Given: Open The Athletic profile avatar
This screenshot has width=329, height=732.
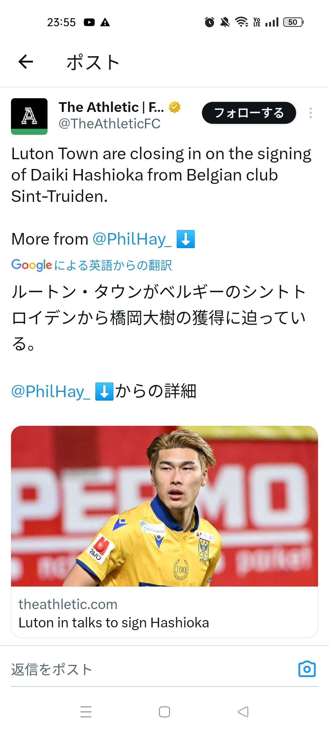Looking at the screenshot, I should 29,116.
